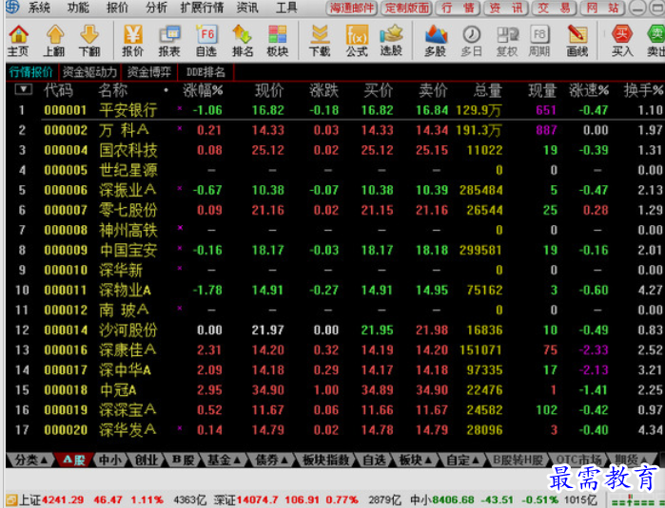665x508 pixels.
Task: Click the green 卖出 sell icon
Action: pos(655,41)
